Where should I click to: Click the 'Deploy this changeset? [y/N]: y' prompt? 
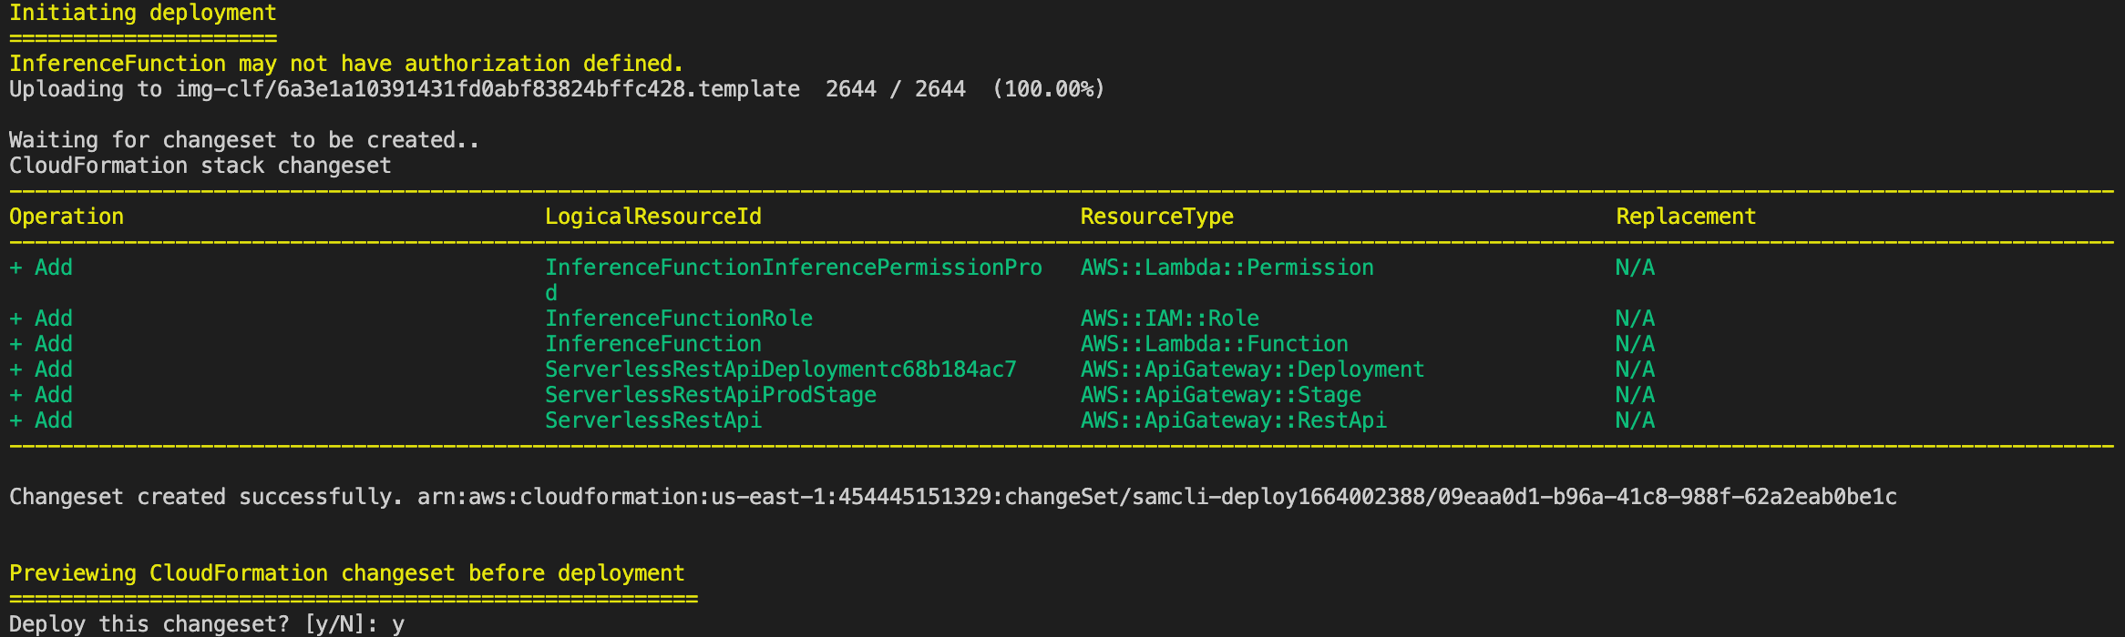(207, 624)
